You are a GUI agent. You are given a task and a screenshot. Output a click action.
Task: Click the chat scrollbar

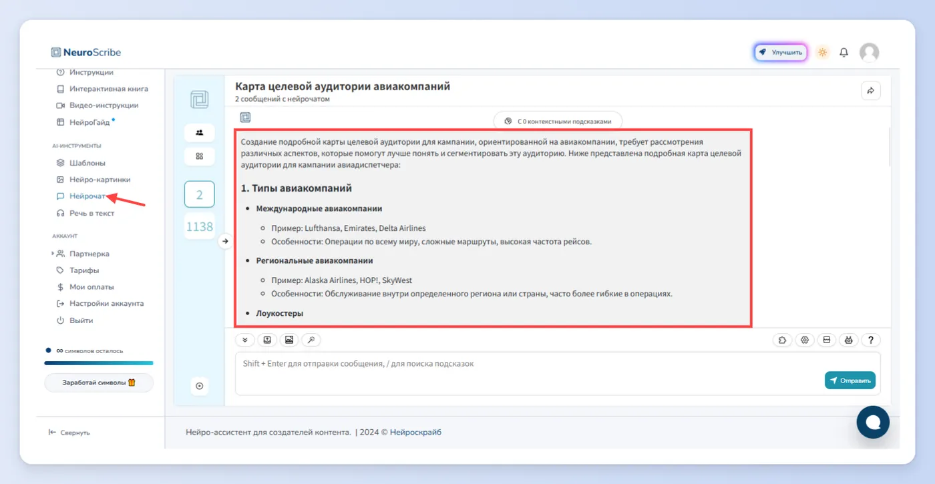click(890, 147)
